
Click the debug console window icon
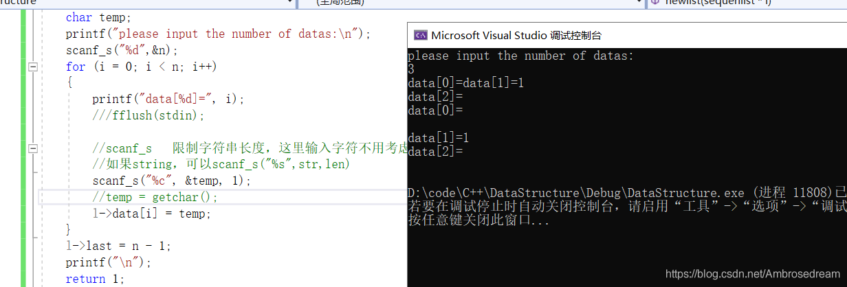click(x=419, y=36)
